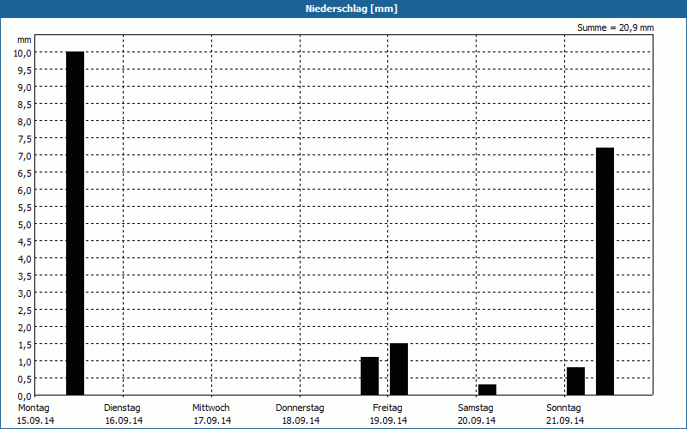Viewport: 687px width, 429px height.
Task: Click the 5,5 y-axis value
Action: [25, 207]
